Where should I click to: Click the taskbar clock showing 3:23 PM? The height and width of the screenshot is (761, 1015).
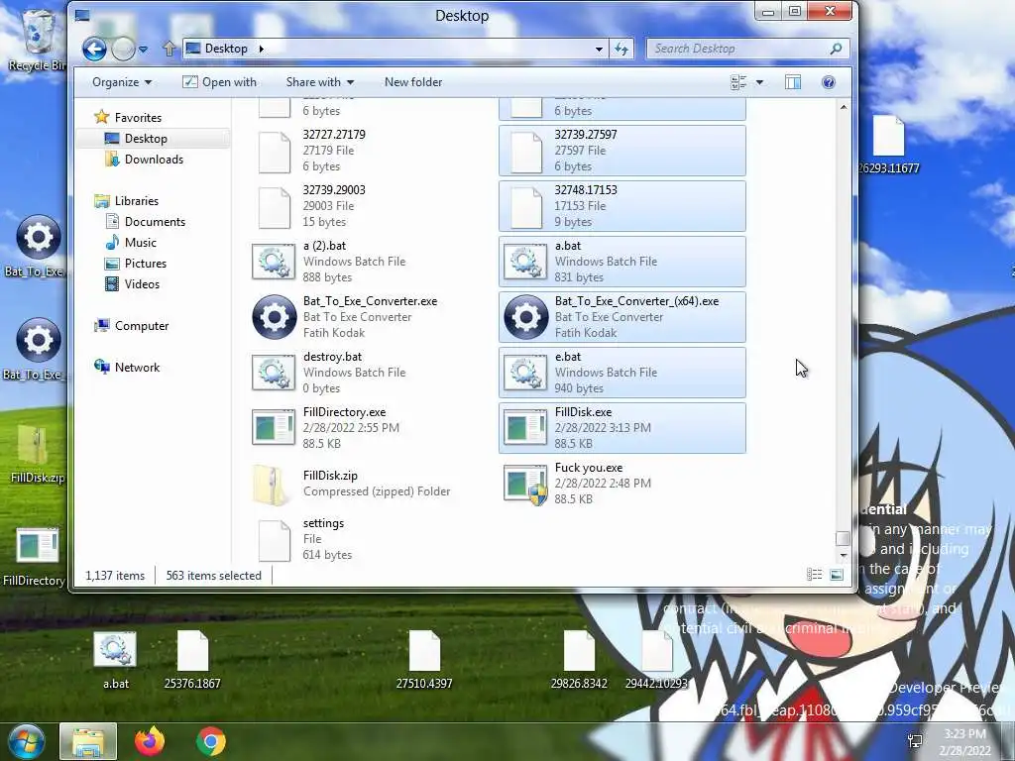(x=964, y=742)
